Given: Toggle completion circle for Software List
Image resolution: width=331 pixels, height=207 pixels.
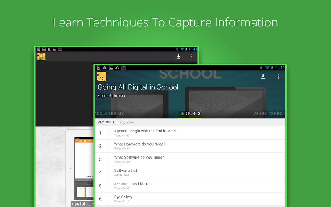Looking at the screenshot, I should (x=109, y=172).
